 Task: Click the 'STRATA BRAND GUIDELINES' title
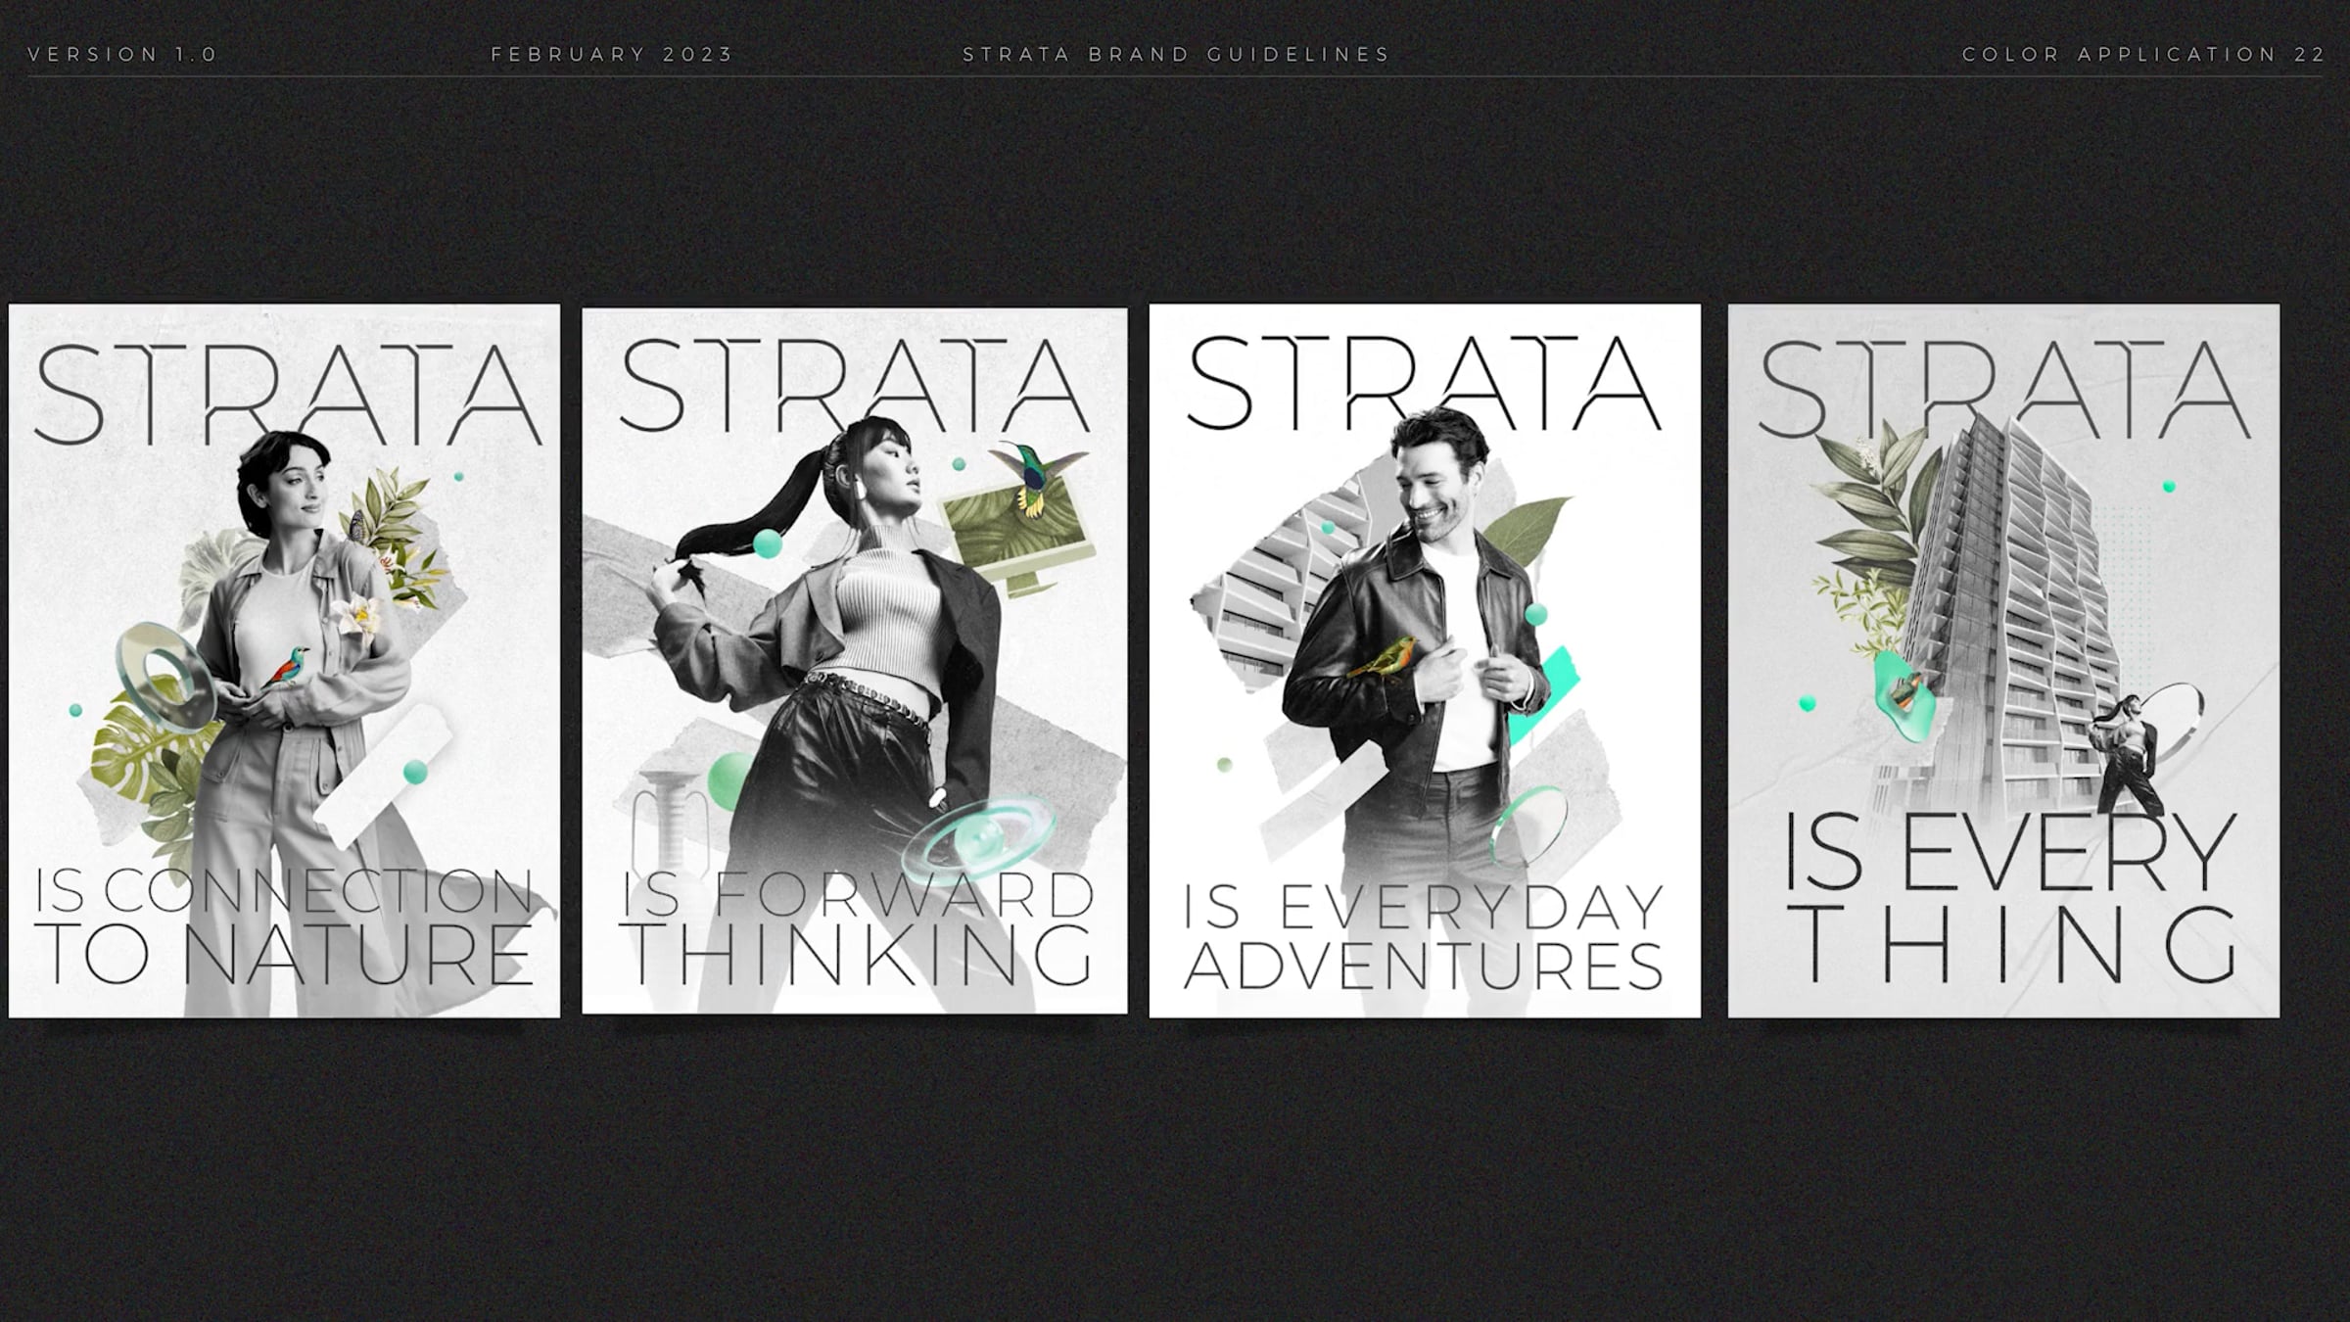tap(1176, 55)
